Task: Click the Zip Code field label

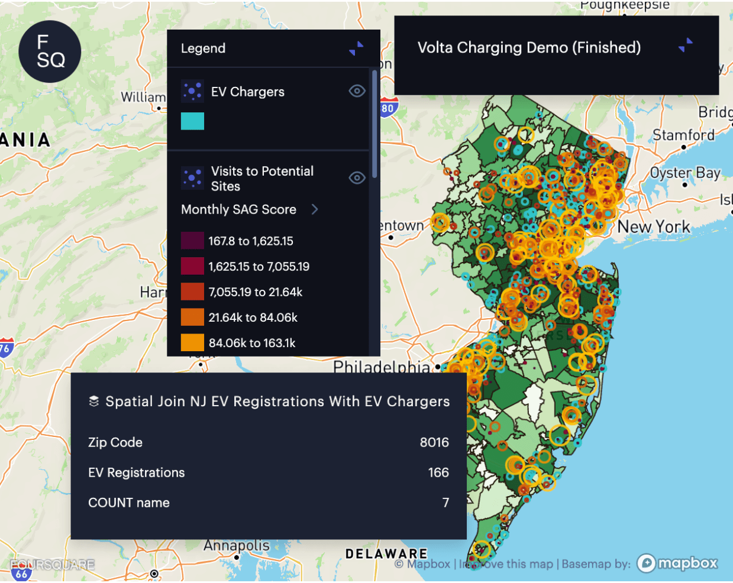Action: pos(115,442)
